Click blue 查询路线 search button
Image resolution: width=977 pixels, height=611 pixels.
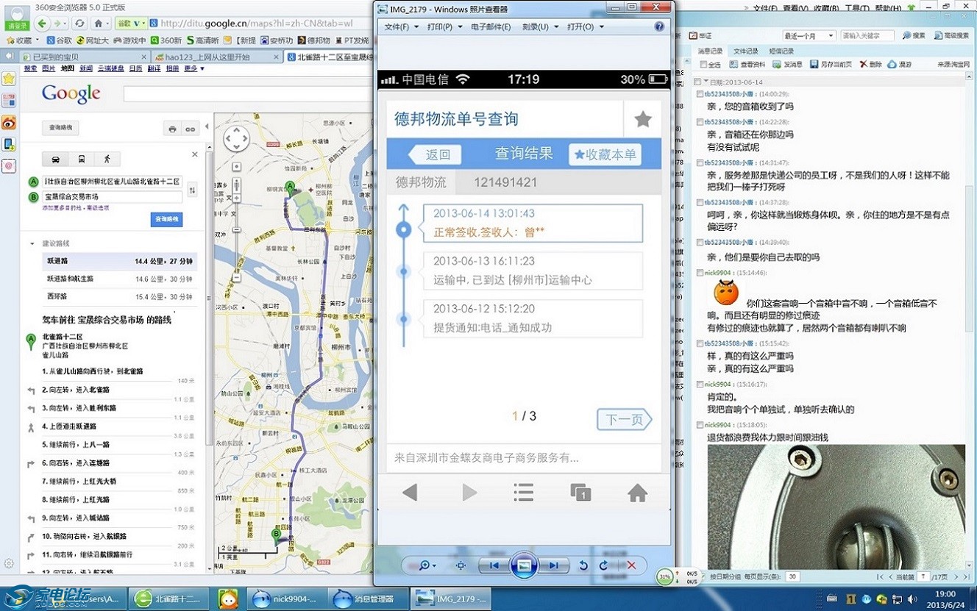coord(167,219)
